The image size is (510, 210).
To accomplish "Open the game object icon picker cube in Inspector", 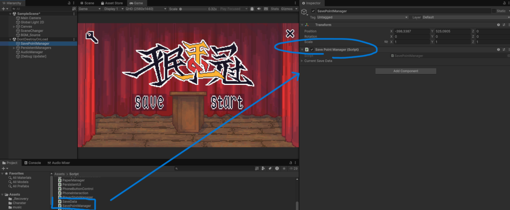I will coord(304,12).
